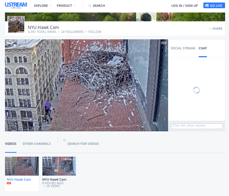Click the search magnifier icon in header
229x196 pixels.
(x=90, y=6)
